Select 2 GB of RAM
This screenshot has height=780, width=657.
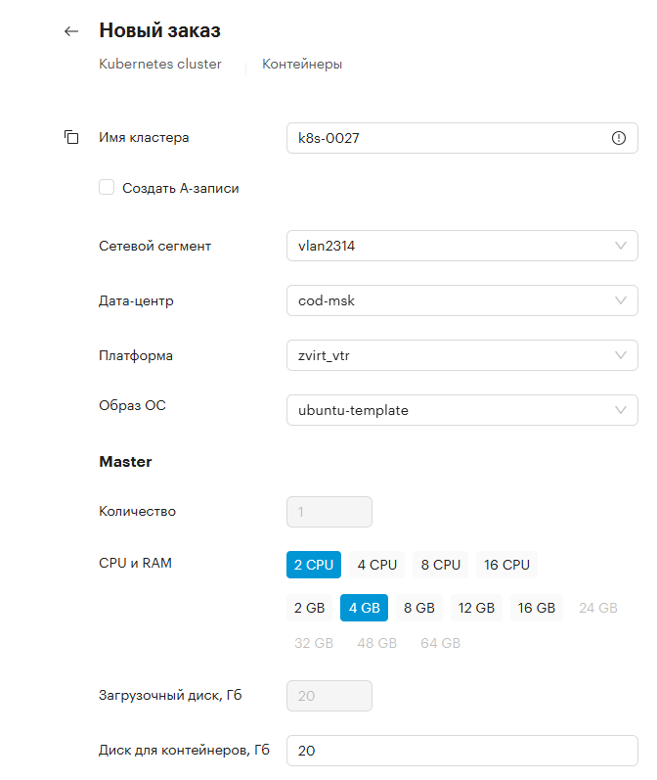pos(309,608)
